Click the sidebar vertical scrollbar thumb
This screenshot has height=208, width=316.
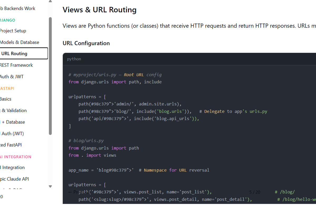coord(50,76)
